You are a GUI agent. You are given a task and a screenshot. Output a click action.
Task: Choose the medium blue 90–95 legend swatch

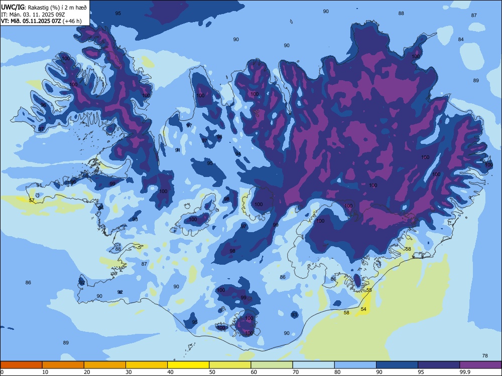pyautogui.click(x=397, y=365)
